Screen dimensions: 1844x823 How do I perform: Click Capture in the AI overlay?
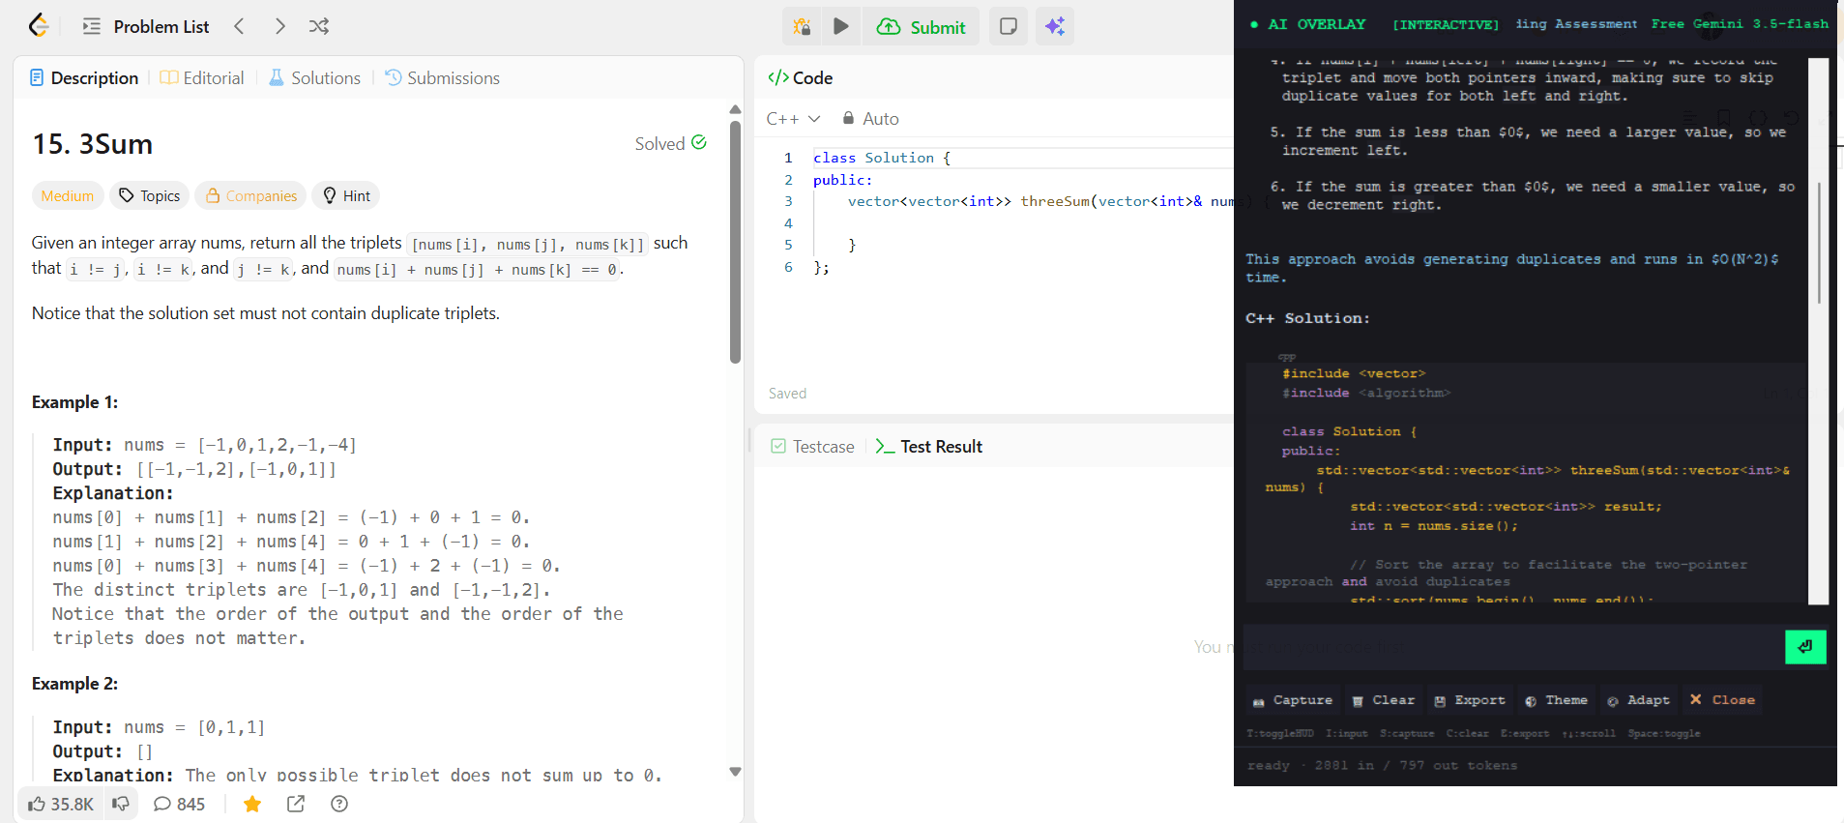coord(1293,700)
